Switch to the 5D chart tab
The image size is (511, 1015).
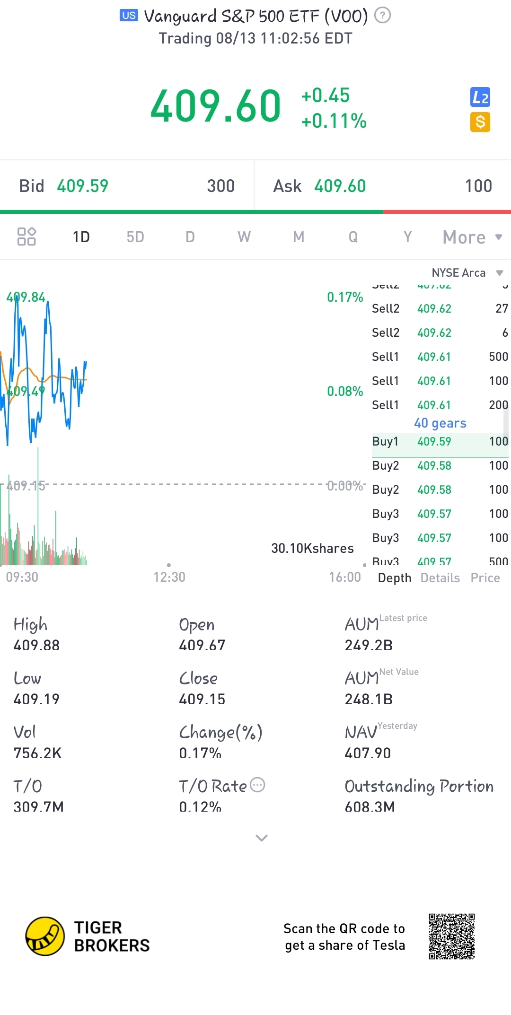pos(135,237)
